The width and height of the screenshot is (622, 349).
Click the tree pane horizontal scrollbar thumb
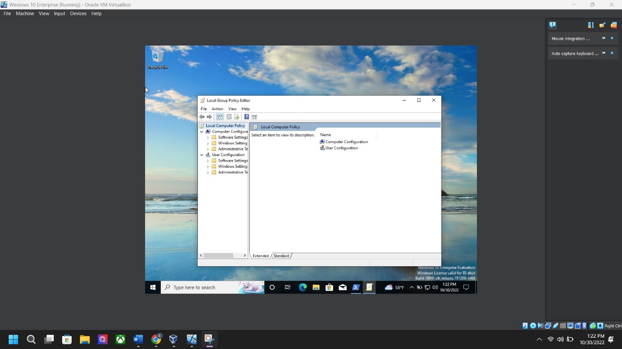[x=218, y=256]
